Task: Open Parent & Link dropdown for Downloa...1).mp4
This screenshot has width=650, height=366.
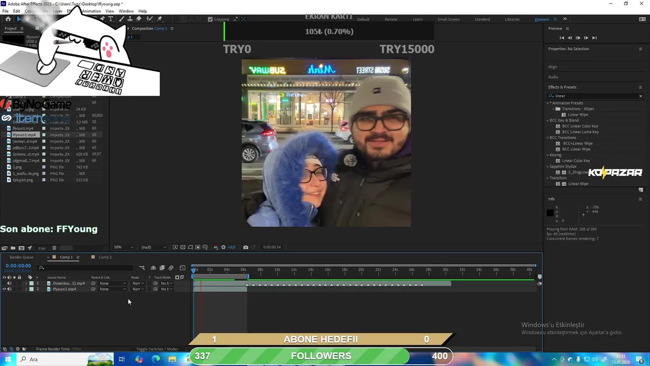Action: pyautogui.click(x=113, y=283)
